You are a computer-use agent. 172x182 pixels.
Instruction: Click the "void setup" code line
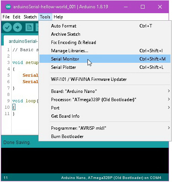[x=25, y=62]
